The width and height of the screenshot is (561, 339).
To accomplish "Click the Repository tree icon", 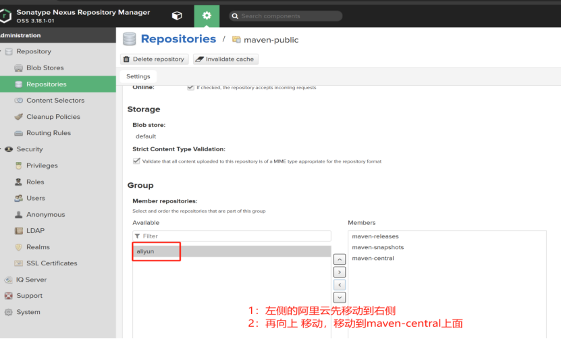I will [x=9, y=51].
